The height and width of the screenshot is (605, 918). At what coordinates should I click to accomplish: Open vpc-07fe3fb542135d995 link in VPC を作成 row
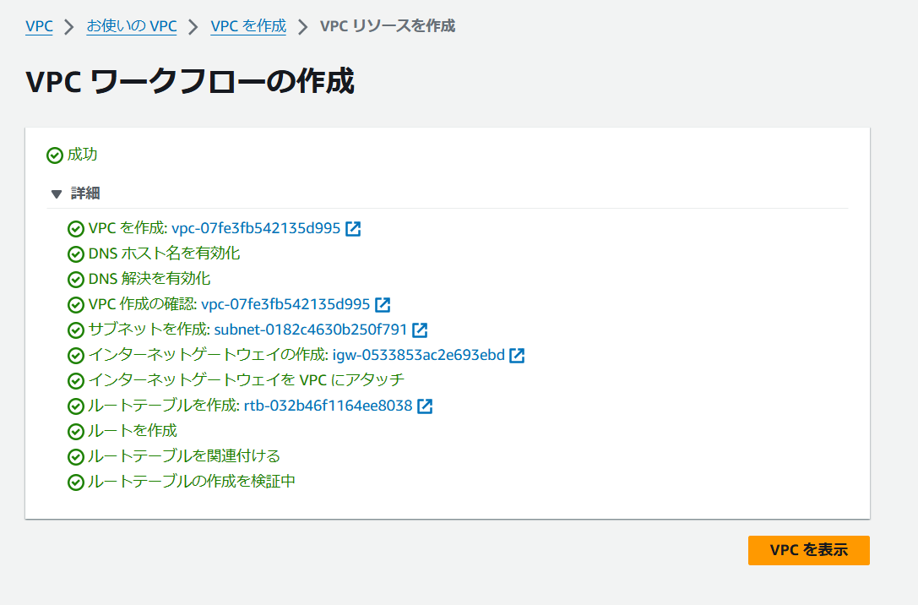coord(256,228)
